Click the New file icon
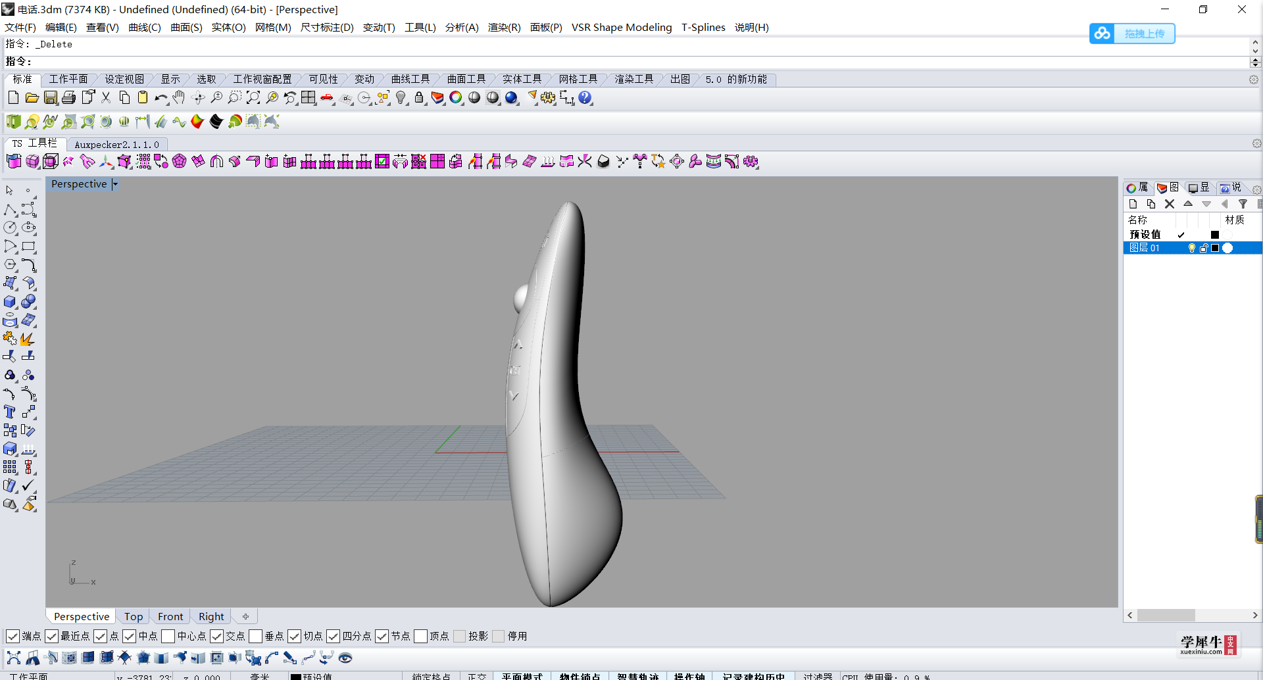This screenshot has height=680, width=1263. (x=13, y=98)
